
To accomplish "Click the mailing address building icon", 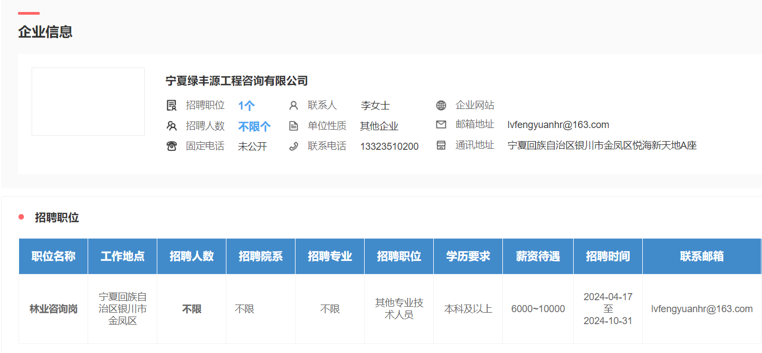I will tap(441, 145).
